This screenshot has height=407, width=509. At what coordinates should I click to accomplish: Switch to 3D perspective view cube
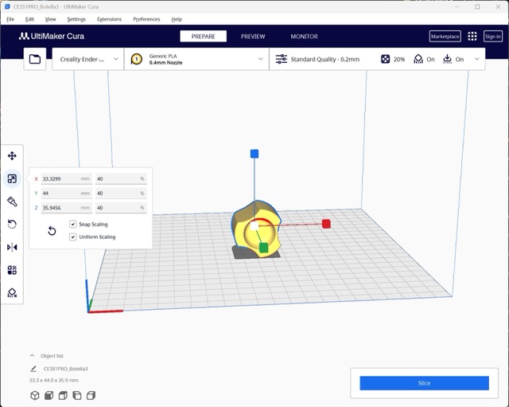(x=35, y=395)
